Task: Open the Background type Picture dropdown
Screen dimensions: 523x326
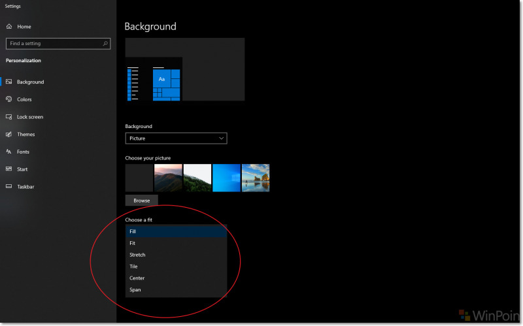Action: (176, 139)
